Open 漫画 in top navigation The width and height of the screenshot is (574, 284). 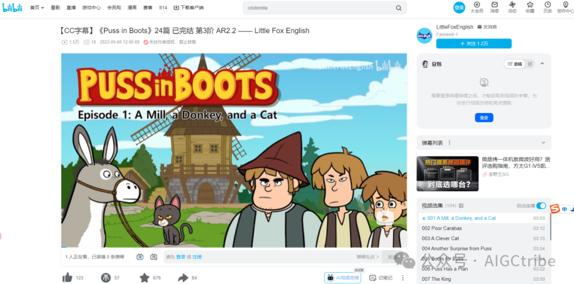(132, 7)
